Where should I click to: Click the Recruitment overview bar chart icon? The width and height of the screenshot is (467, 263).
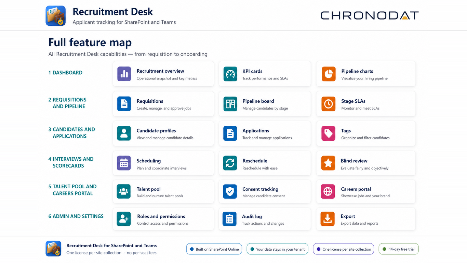point(124,74)
